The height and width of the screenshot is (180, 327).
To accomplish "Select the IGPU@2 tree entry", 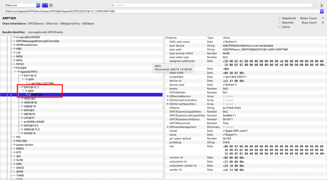I will (x=29, y=110).
